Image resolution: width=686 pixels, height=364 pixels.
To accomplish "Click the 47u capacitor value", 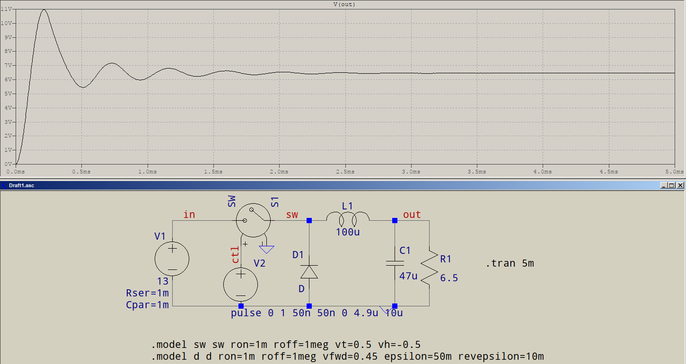I will [409, 276].
